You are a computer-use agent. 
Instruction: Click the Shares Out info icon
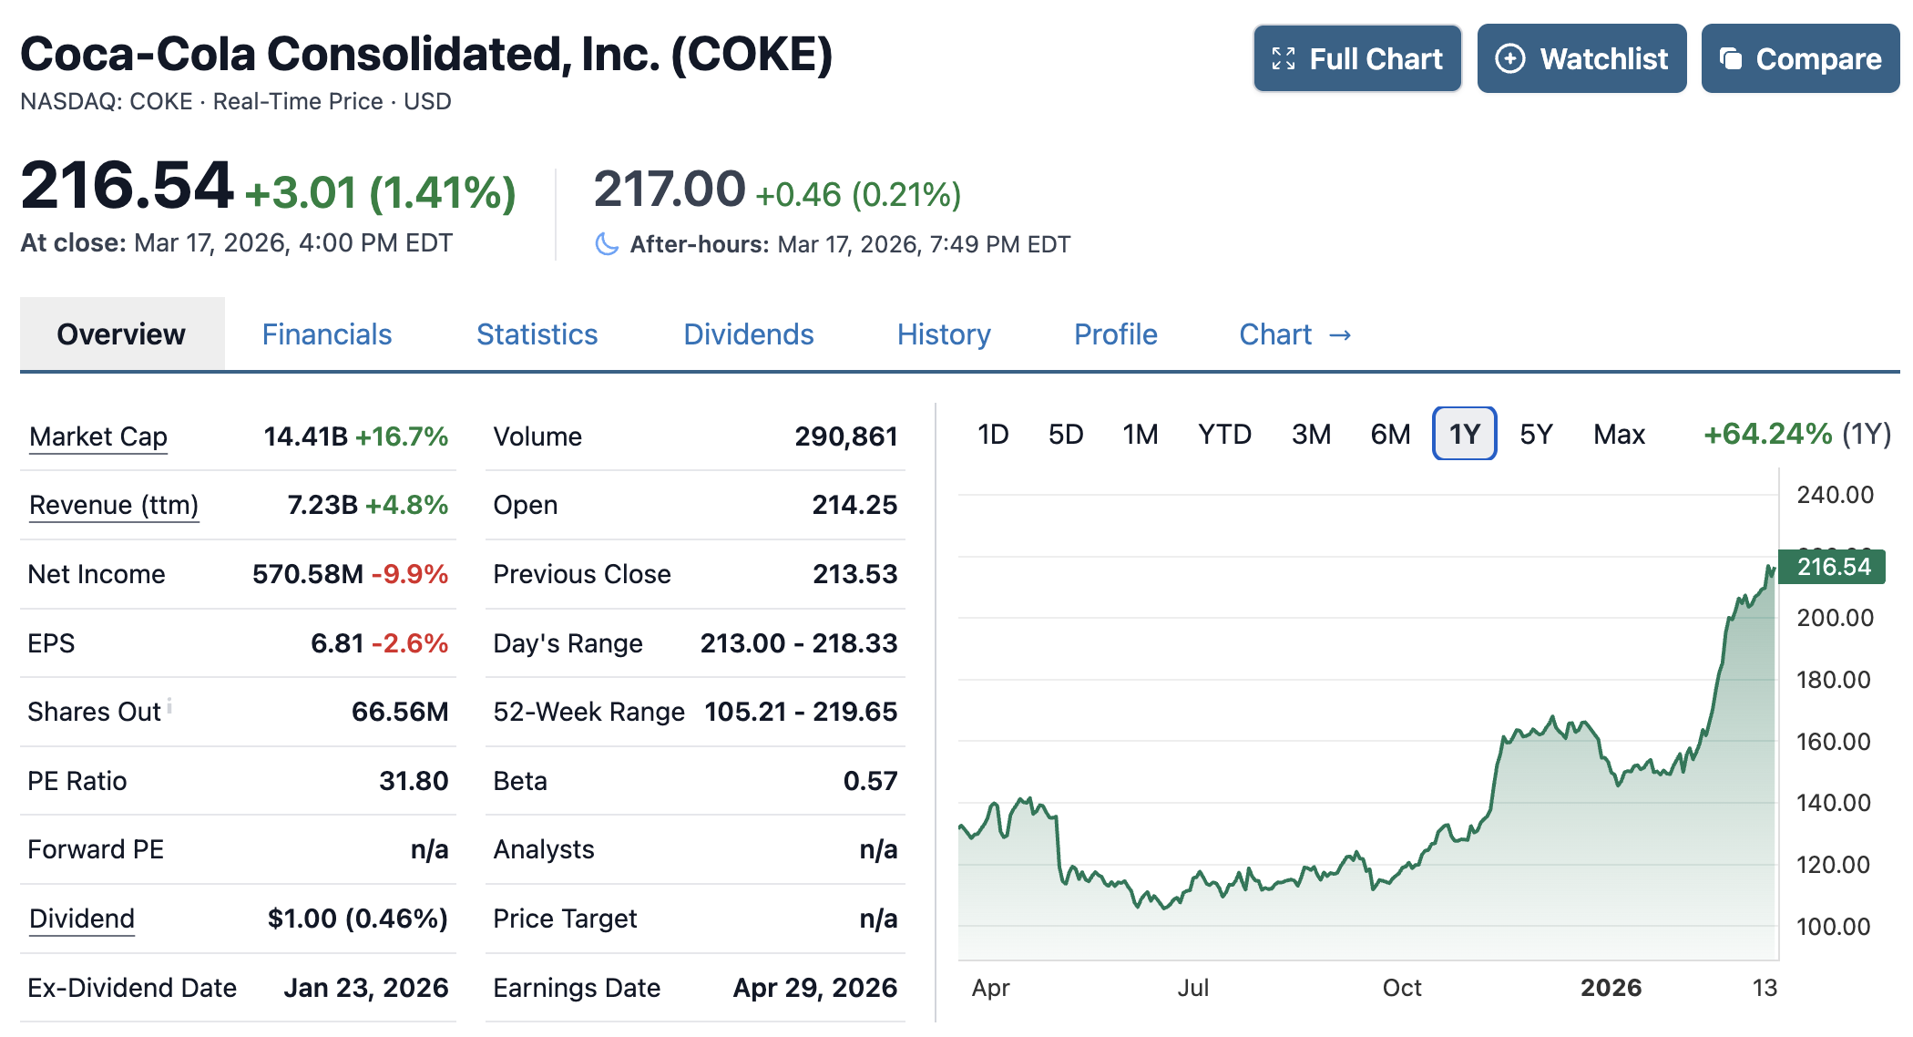pos(169,705)
